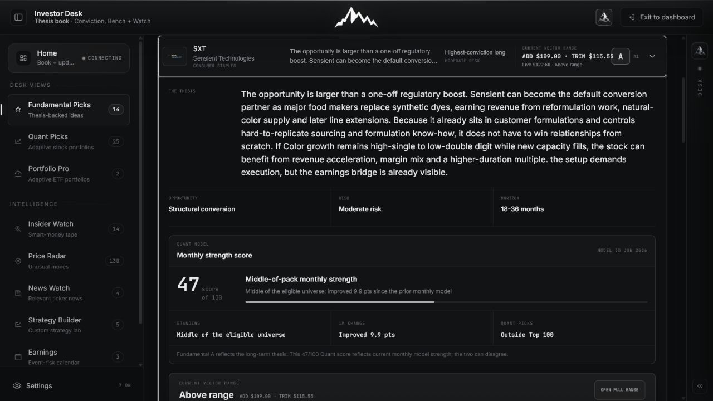This screenshot has width=713, height=401.
Task: Click the chart icon for Strategy Builder
Action: 18,325
